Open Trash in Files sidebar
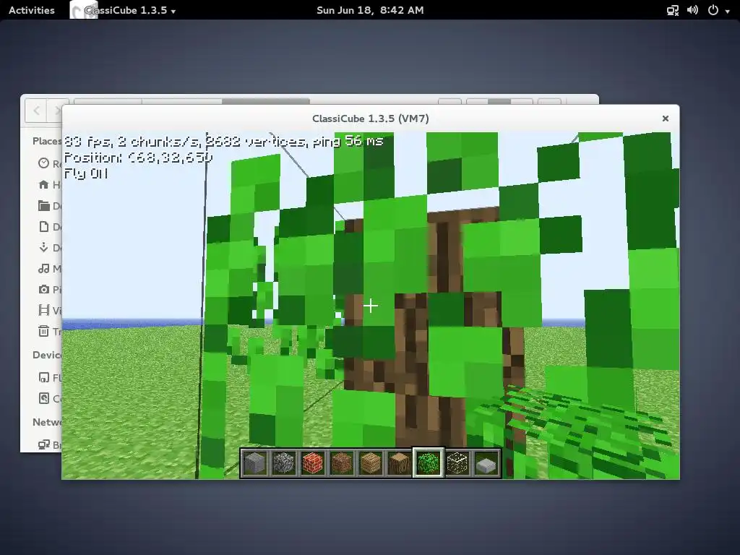 49,331
